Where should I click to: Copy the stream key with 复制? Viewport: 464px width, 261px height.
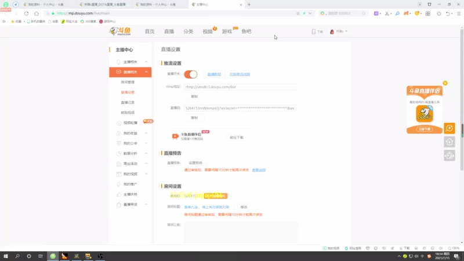click(x=194, y=118)
